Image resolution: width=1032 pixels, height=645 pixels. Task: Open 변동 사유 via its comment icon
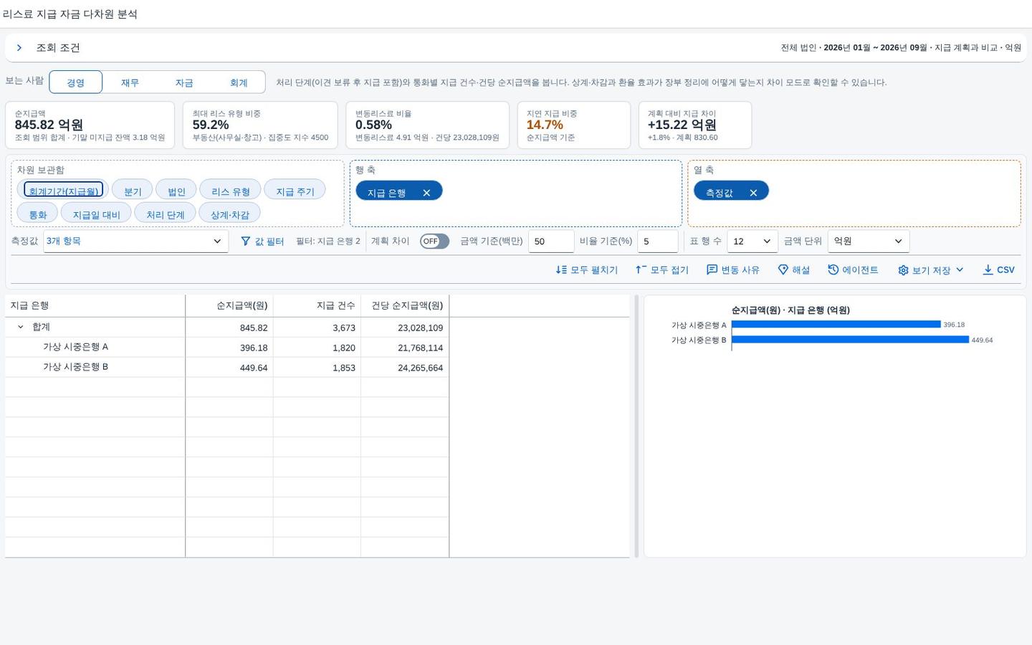(712, 269)
